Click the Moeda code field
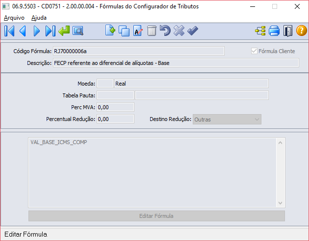The width and height of the screenshot is (309, 241). tap(105, 84)
